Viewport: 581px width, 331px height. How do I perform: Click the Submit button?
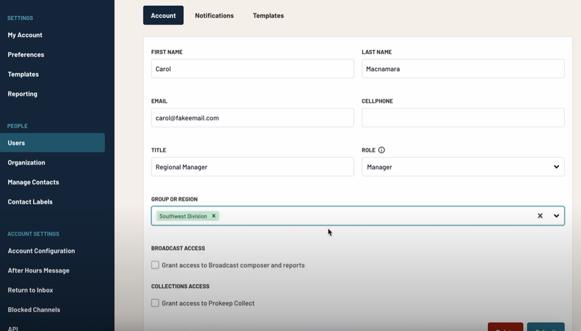[x=546, y=328]
